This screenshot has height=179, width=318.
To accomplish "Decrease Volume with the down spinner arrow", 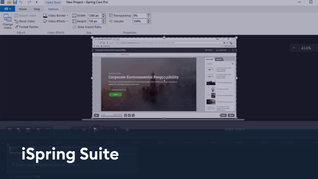I will tap(149, 23).
